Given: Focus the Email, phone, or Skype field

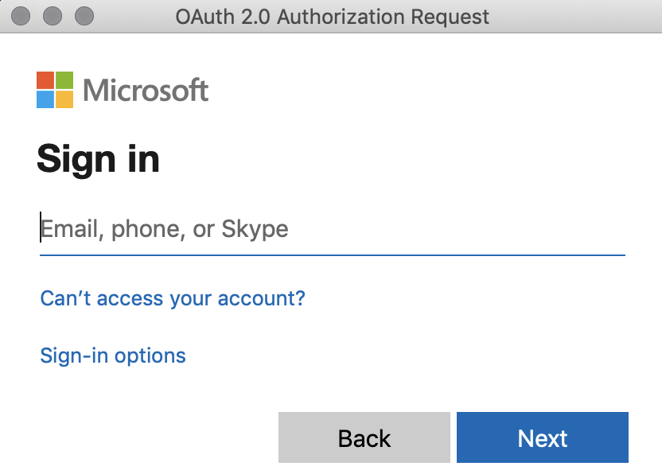Looking at the screenshot, I should (239, 231).
